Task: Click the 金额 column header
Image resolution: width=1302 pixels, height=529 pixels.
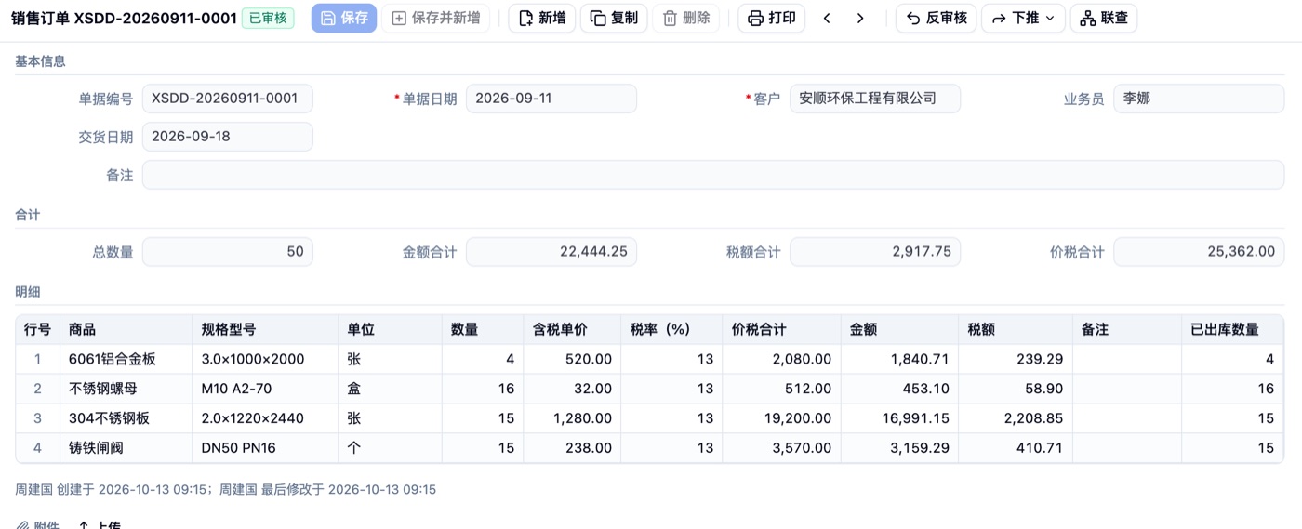Action: (x=899, y=329)
